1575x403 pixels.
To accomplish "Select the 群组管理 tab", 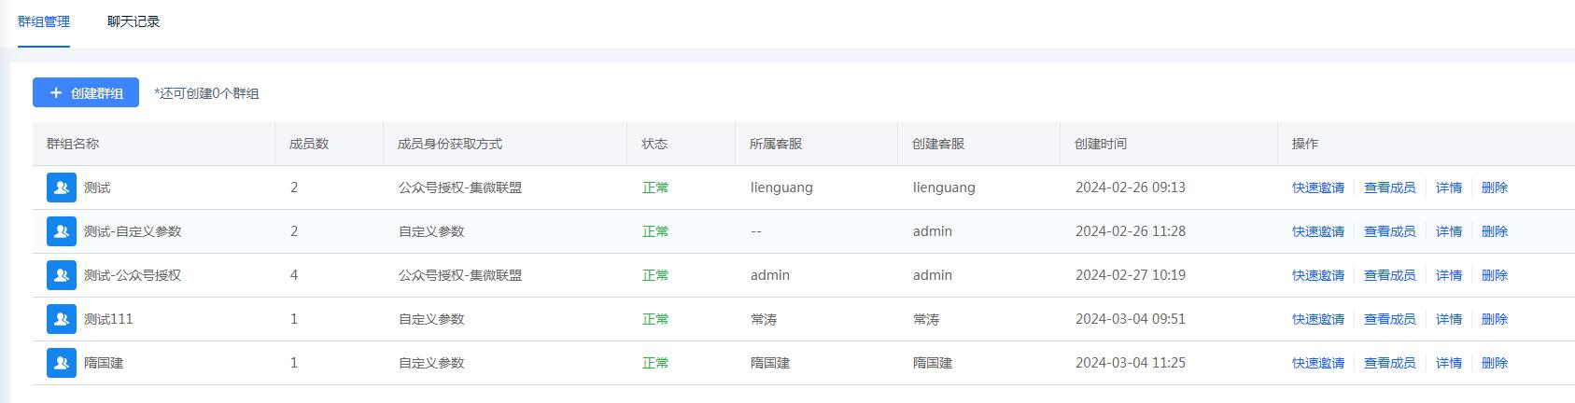I will point(44,21).
